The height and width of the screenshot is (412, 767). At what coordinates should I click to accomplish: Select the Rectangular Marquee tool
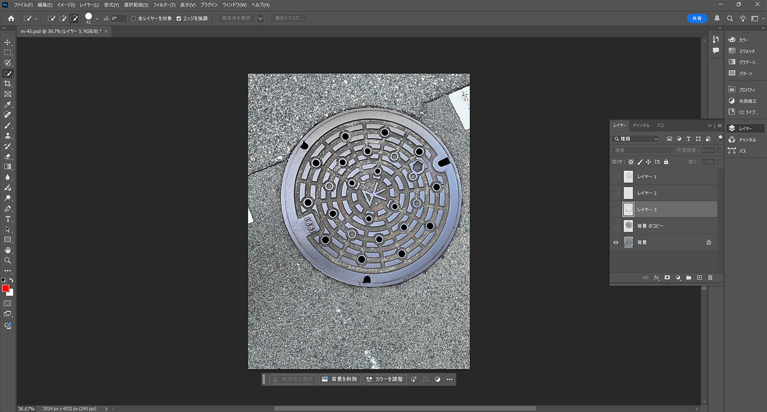tap(8, 52)
